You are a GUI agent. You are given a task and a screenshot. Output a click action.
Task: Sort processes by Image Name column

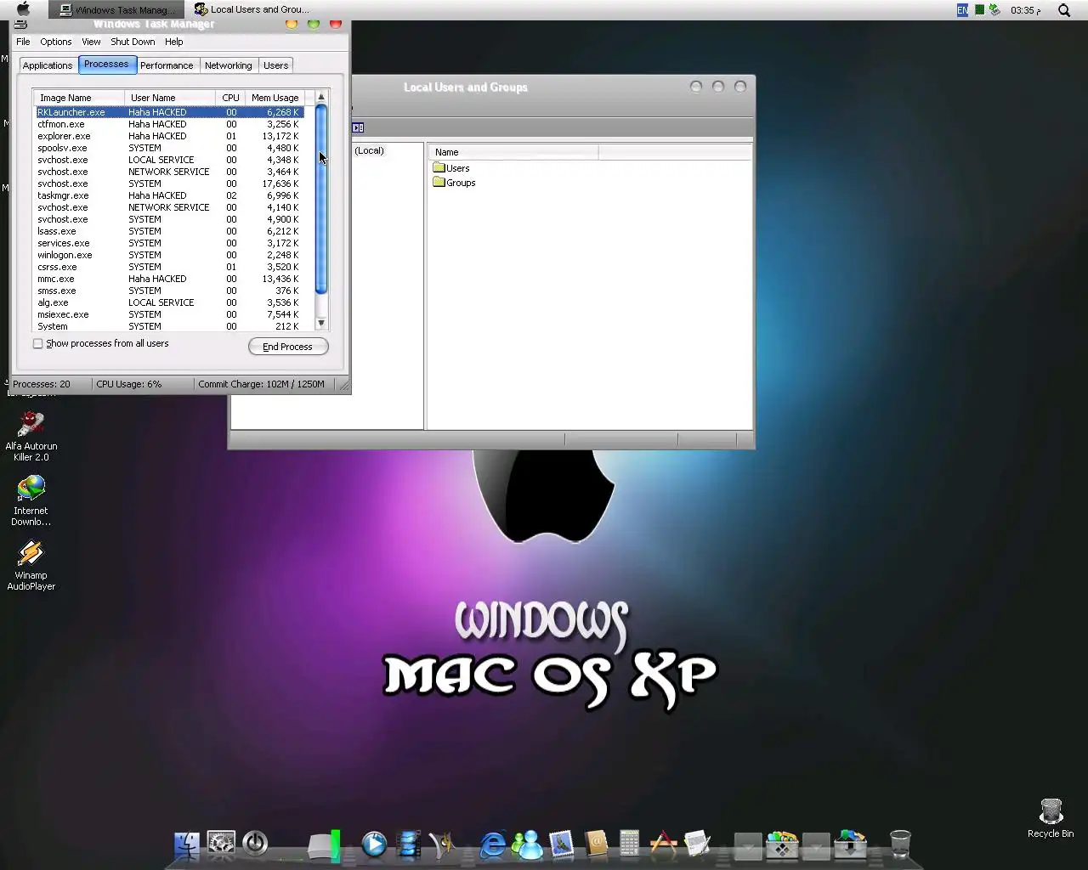tap(79, 98)
